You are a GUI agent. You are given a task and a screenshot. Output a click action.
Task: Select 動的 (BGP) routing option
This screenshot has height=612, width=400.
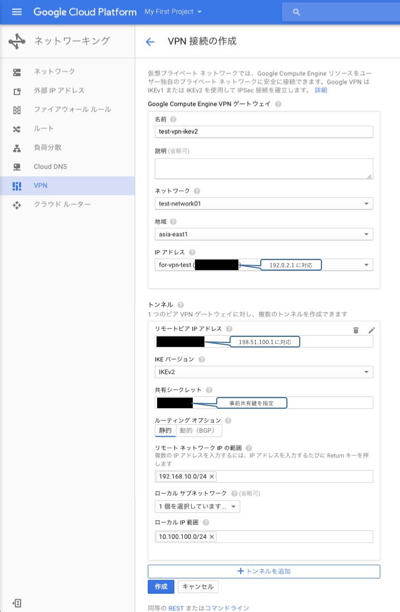(x=199, y=430)
